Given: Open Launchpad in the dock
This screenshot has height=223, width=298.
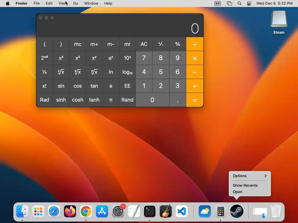Looking at the screenshot, I should coord(38,211).
